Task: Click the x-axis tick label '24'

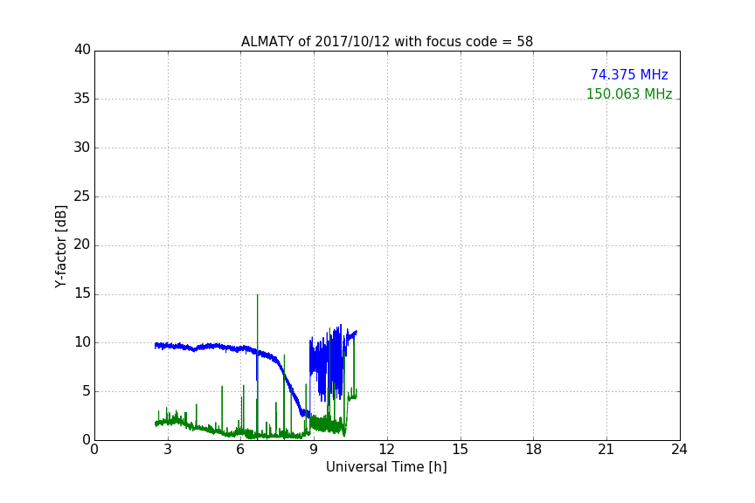Action: point(679,450)
